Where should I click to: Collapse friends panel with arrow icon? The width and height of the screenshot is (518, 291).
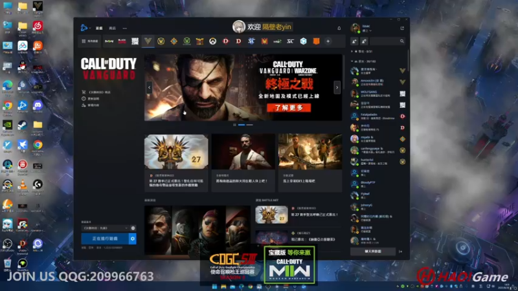tap(401, 252)
